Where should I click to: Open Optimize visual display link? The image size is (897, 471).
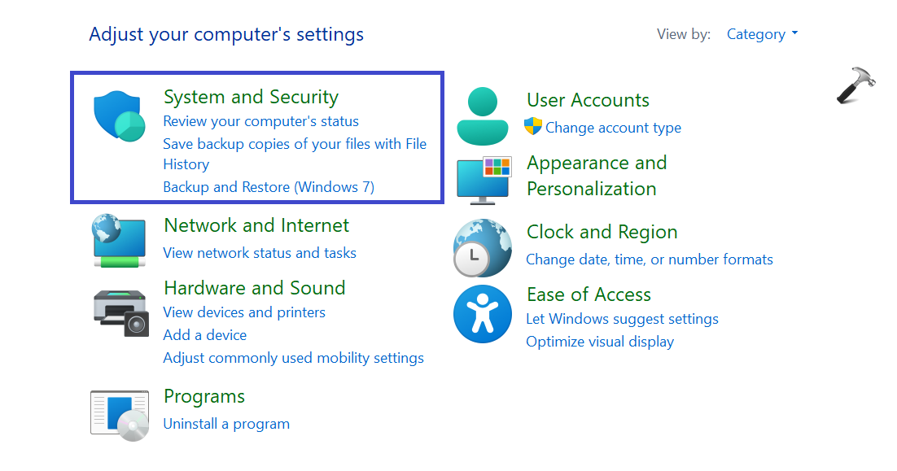600,342
